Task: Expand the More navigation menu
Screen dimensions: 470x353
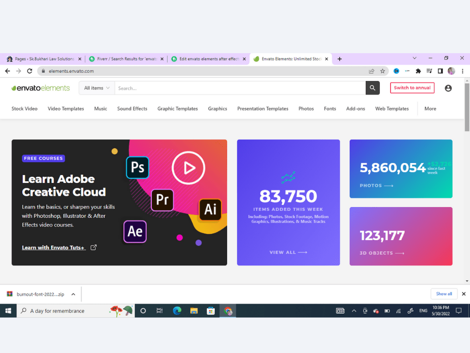Action: (430, 109)
